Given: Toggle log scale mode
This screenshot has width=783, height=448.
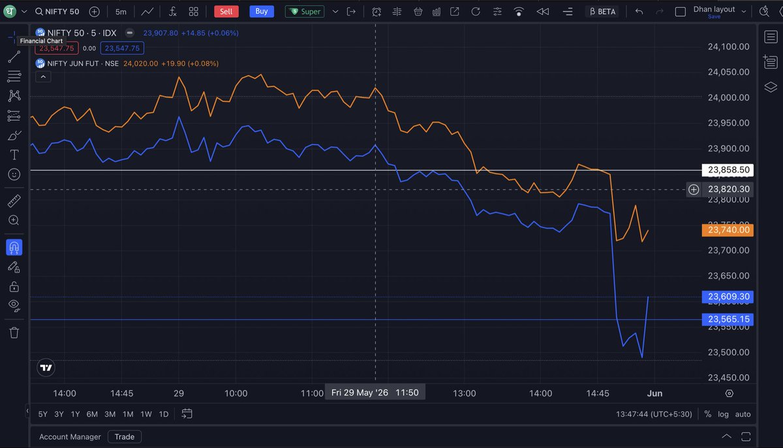Looking at the screenshot, I should 723,414.
